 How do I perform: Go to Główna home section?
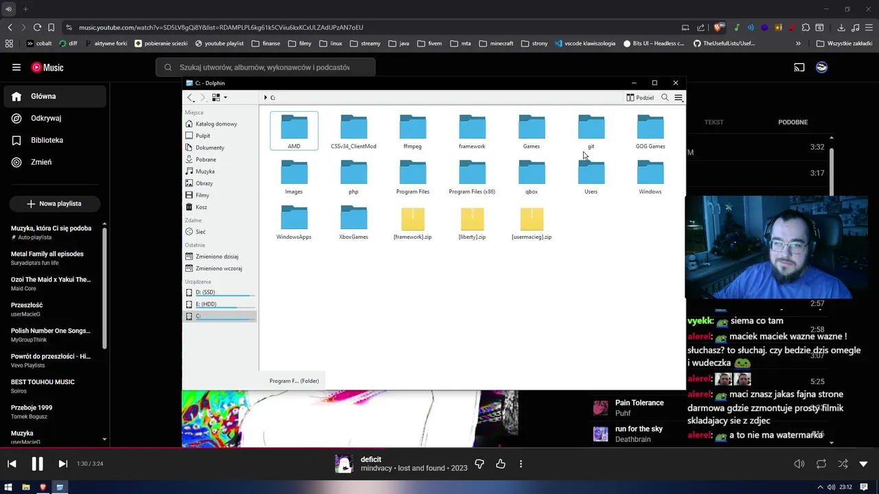(x=55, y=97)
